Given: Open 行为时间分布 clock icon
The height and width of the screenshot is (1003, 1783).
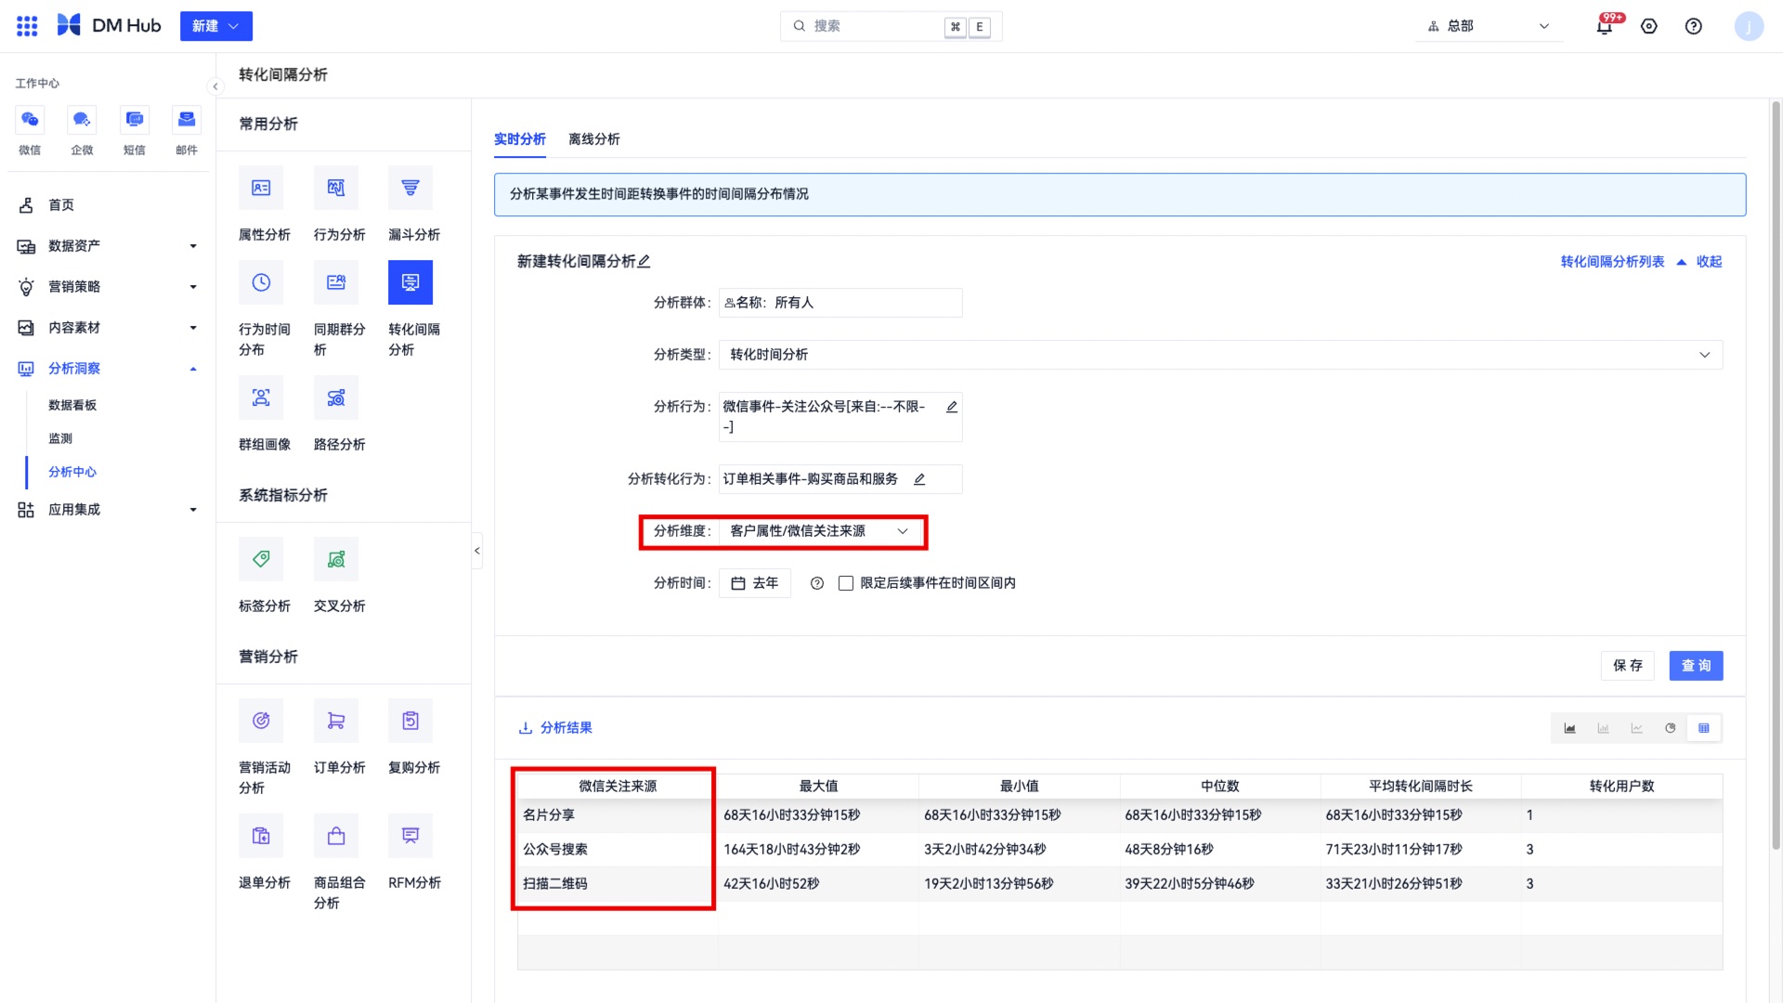Looking at the screenshot, I should click(x=261, y=282).
